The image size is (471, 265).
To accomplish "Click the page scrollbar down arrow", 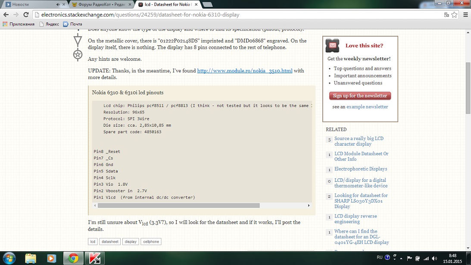I will click(x=468, y=249).
